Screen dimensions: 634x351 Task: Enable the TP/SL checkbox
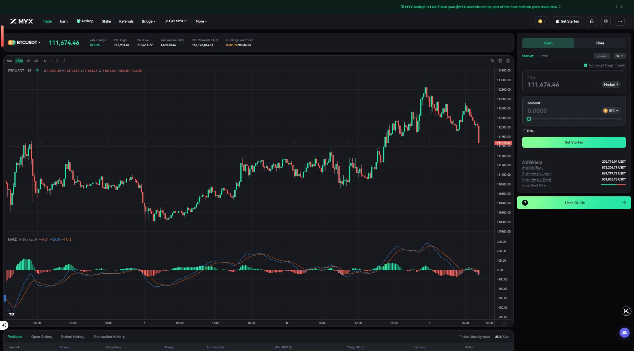[x=524, y=131]
